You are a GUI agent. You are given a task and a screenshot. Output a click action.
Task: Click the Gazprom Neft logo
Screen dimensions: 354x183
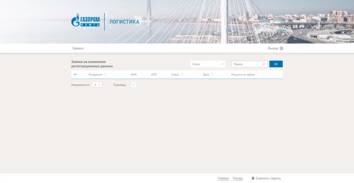pyautogui.click(x=85, y=20)
